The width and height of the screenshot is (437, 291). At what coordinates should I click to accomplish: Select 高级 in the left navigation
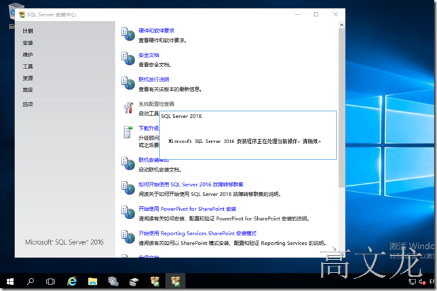pyautogui.click(x=28, y=90)
